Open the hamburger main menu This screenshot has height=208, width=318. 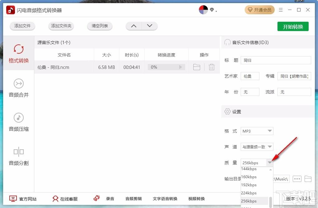[281, 10]
